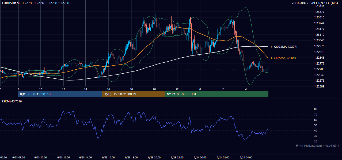
Task: Click the 9/23 18:00 time axis label
Action: tap(131, 158)
